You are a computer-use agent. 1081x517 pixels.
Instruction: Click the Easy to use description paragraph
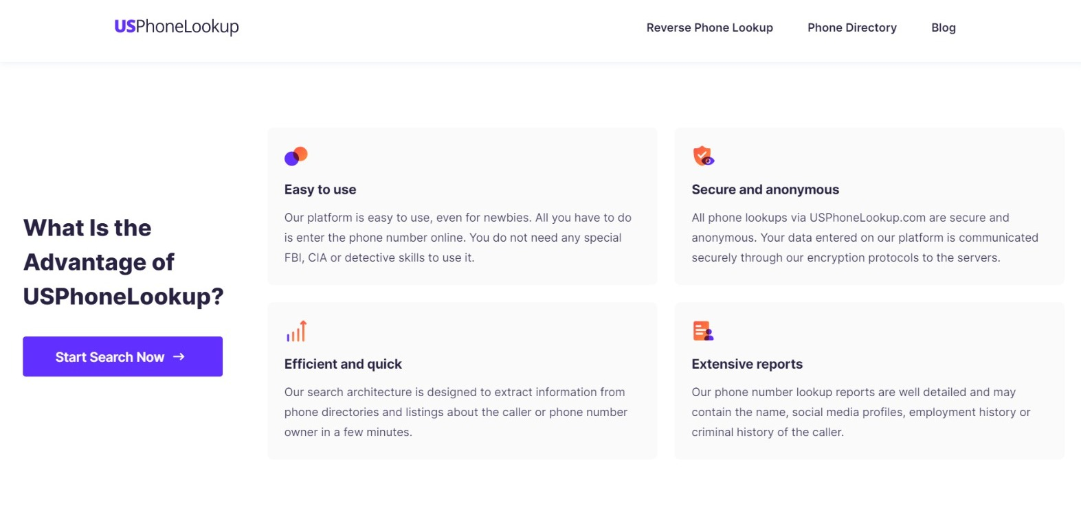tap(458, 238)
